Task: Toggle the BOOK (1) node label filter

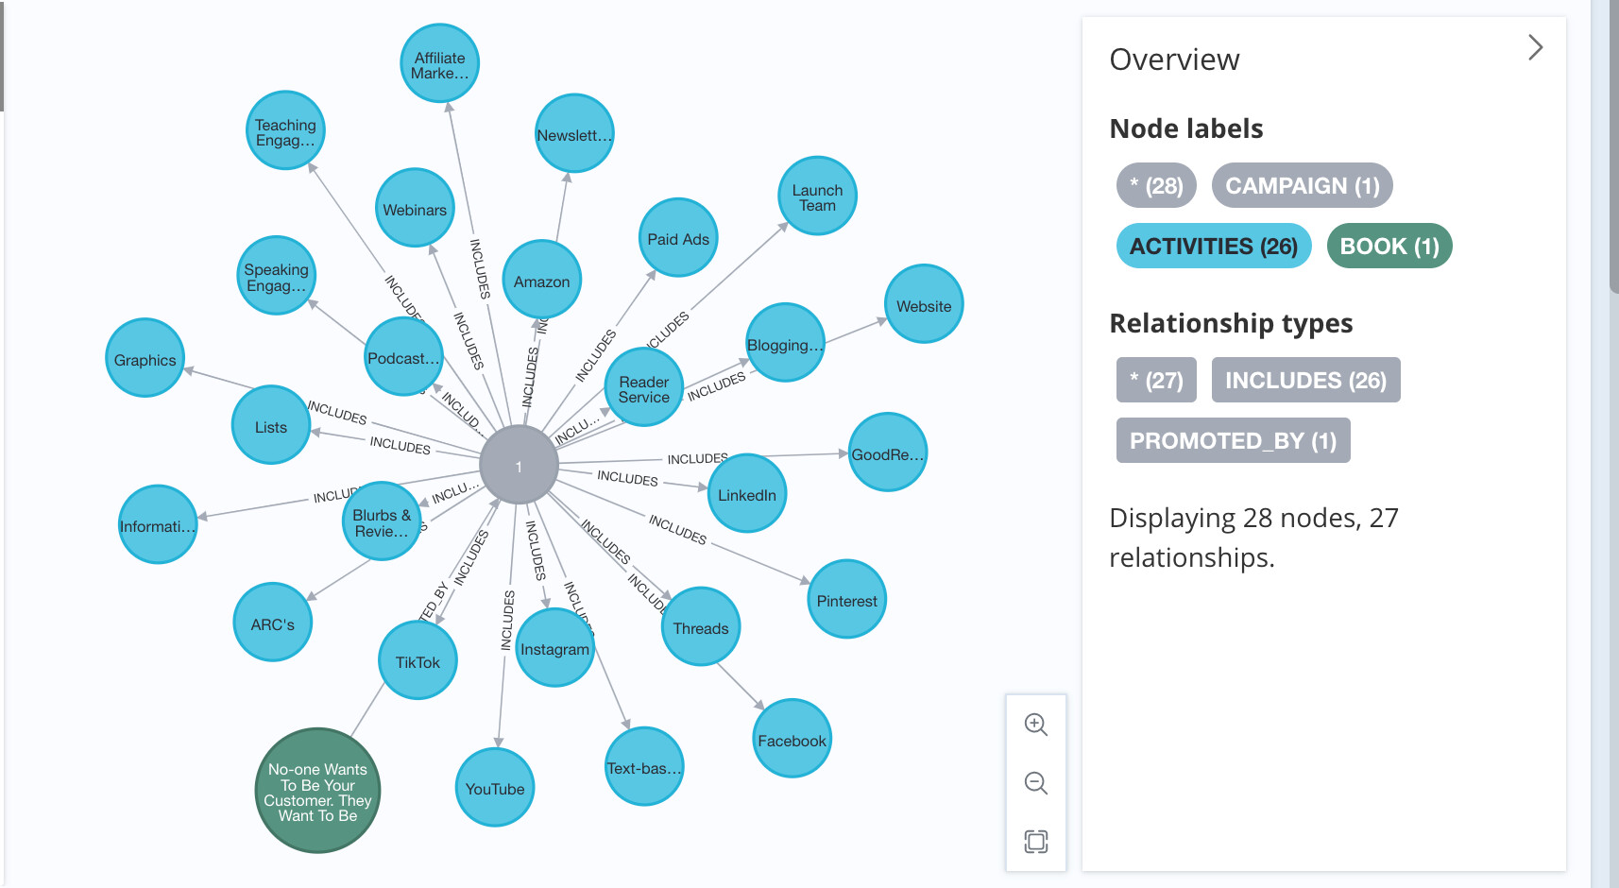Action: tap(1389, 246)
